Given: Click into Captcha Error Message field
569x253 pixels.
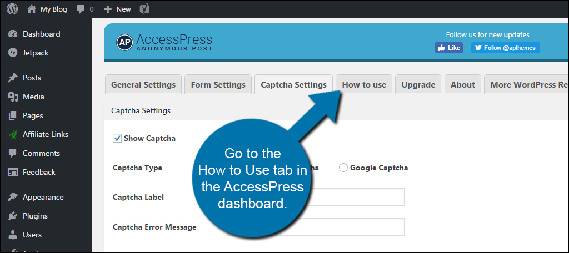Looking at the screenshot, I should click(316, 227).
